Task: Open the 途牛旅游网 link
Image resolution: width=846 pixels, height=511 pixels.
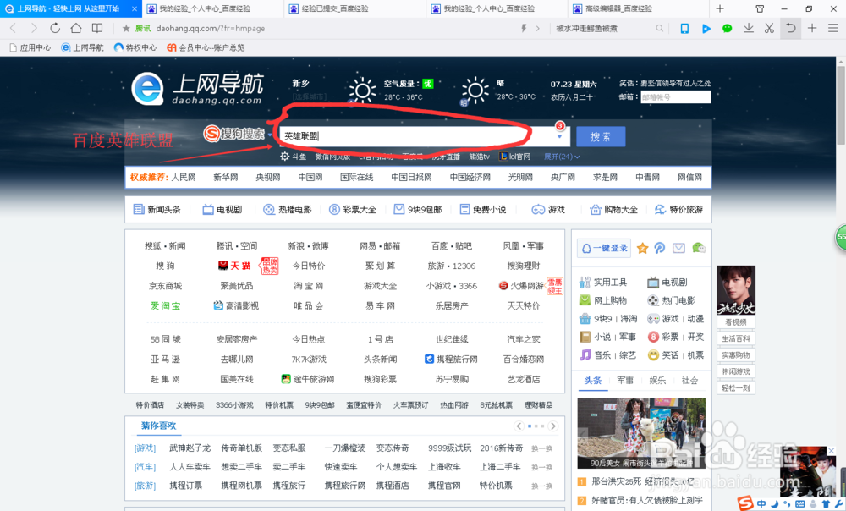Action: (x=308, y=379)
